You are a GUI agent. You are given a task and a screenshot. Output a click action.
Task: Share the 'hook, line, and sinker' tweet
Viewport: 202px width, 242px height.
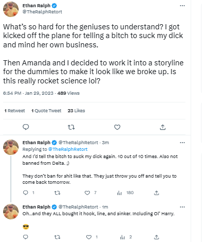(x=157, y=237)
